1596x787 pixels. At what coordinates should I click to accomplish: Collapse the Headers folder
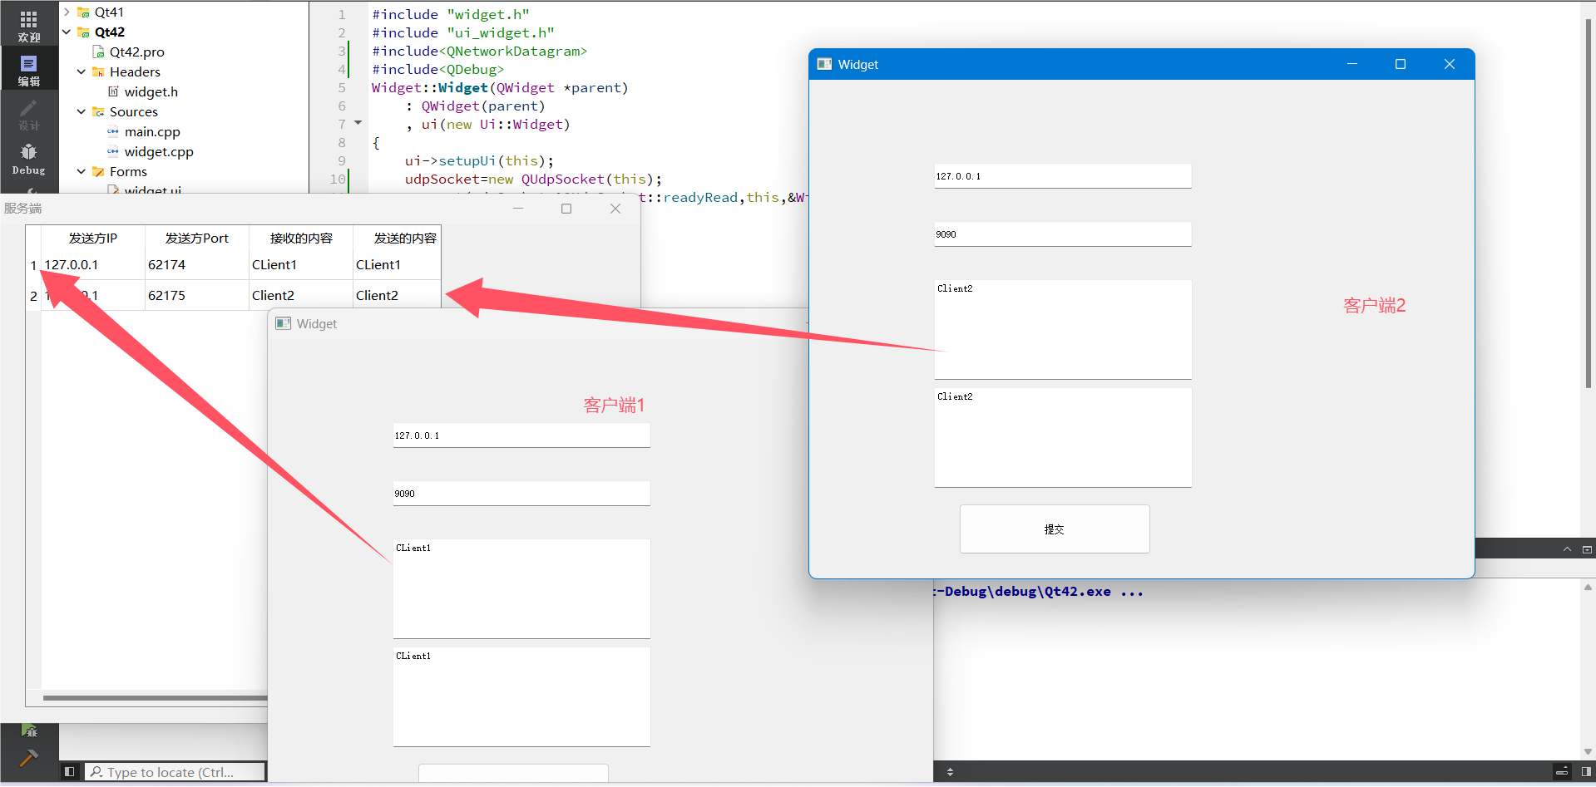tap(82, 71)
